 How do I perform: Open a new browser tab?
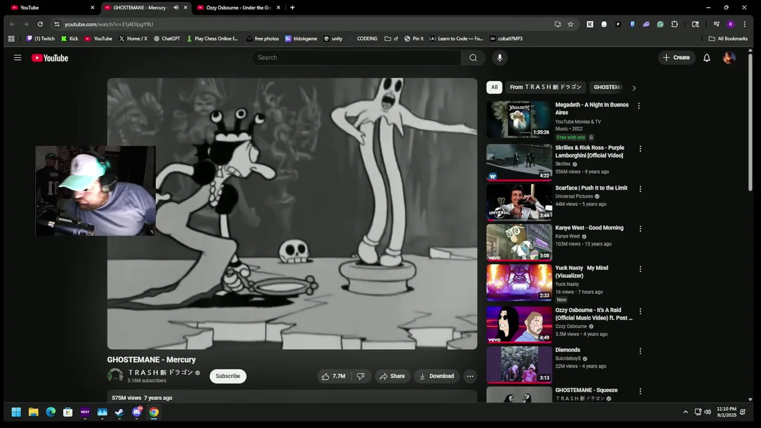pyautogui.click(x=292, y=8)
